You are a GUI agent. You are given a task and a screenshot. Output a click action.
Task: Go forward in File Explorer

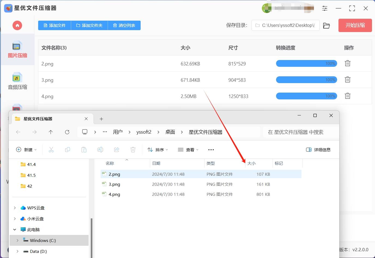coord(34,132)
